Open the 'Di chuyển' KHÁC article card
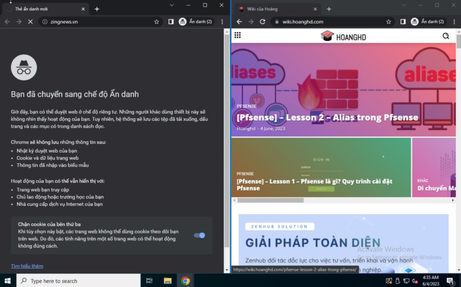Screen dimensions: 461x287 point(434,167)
